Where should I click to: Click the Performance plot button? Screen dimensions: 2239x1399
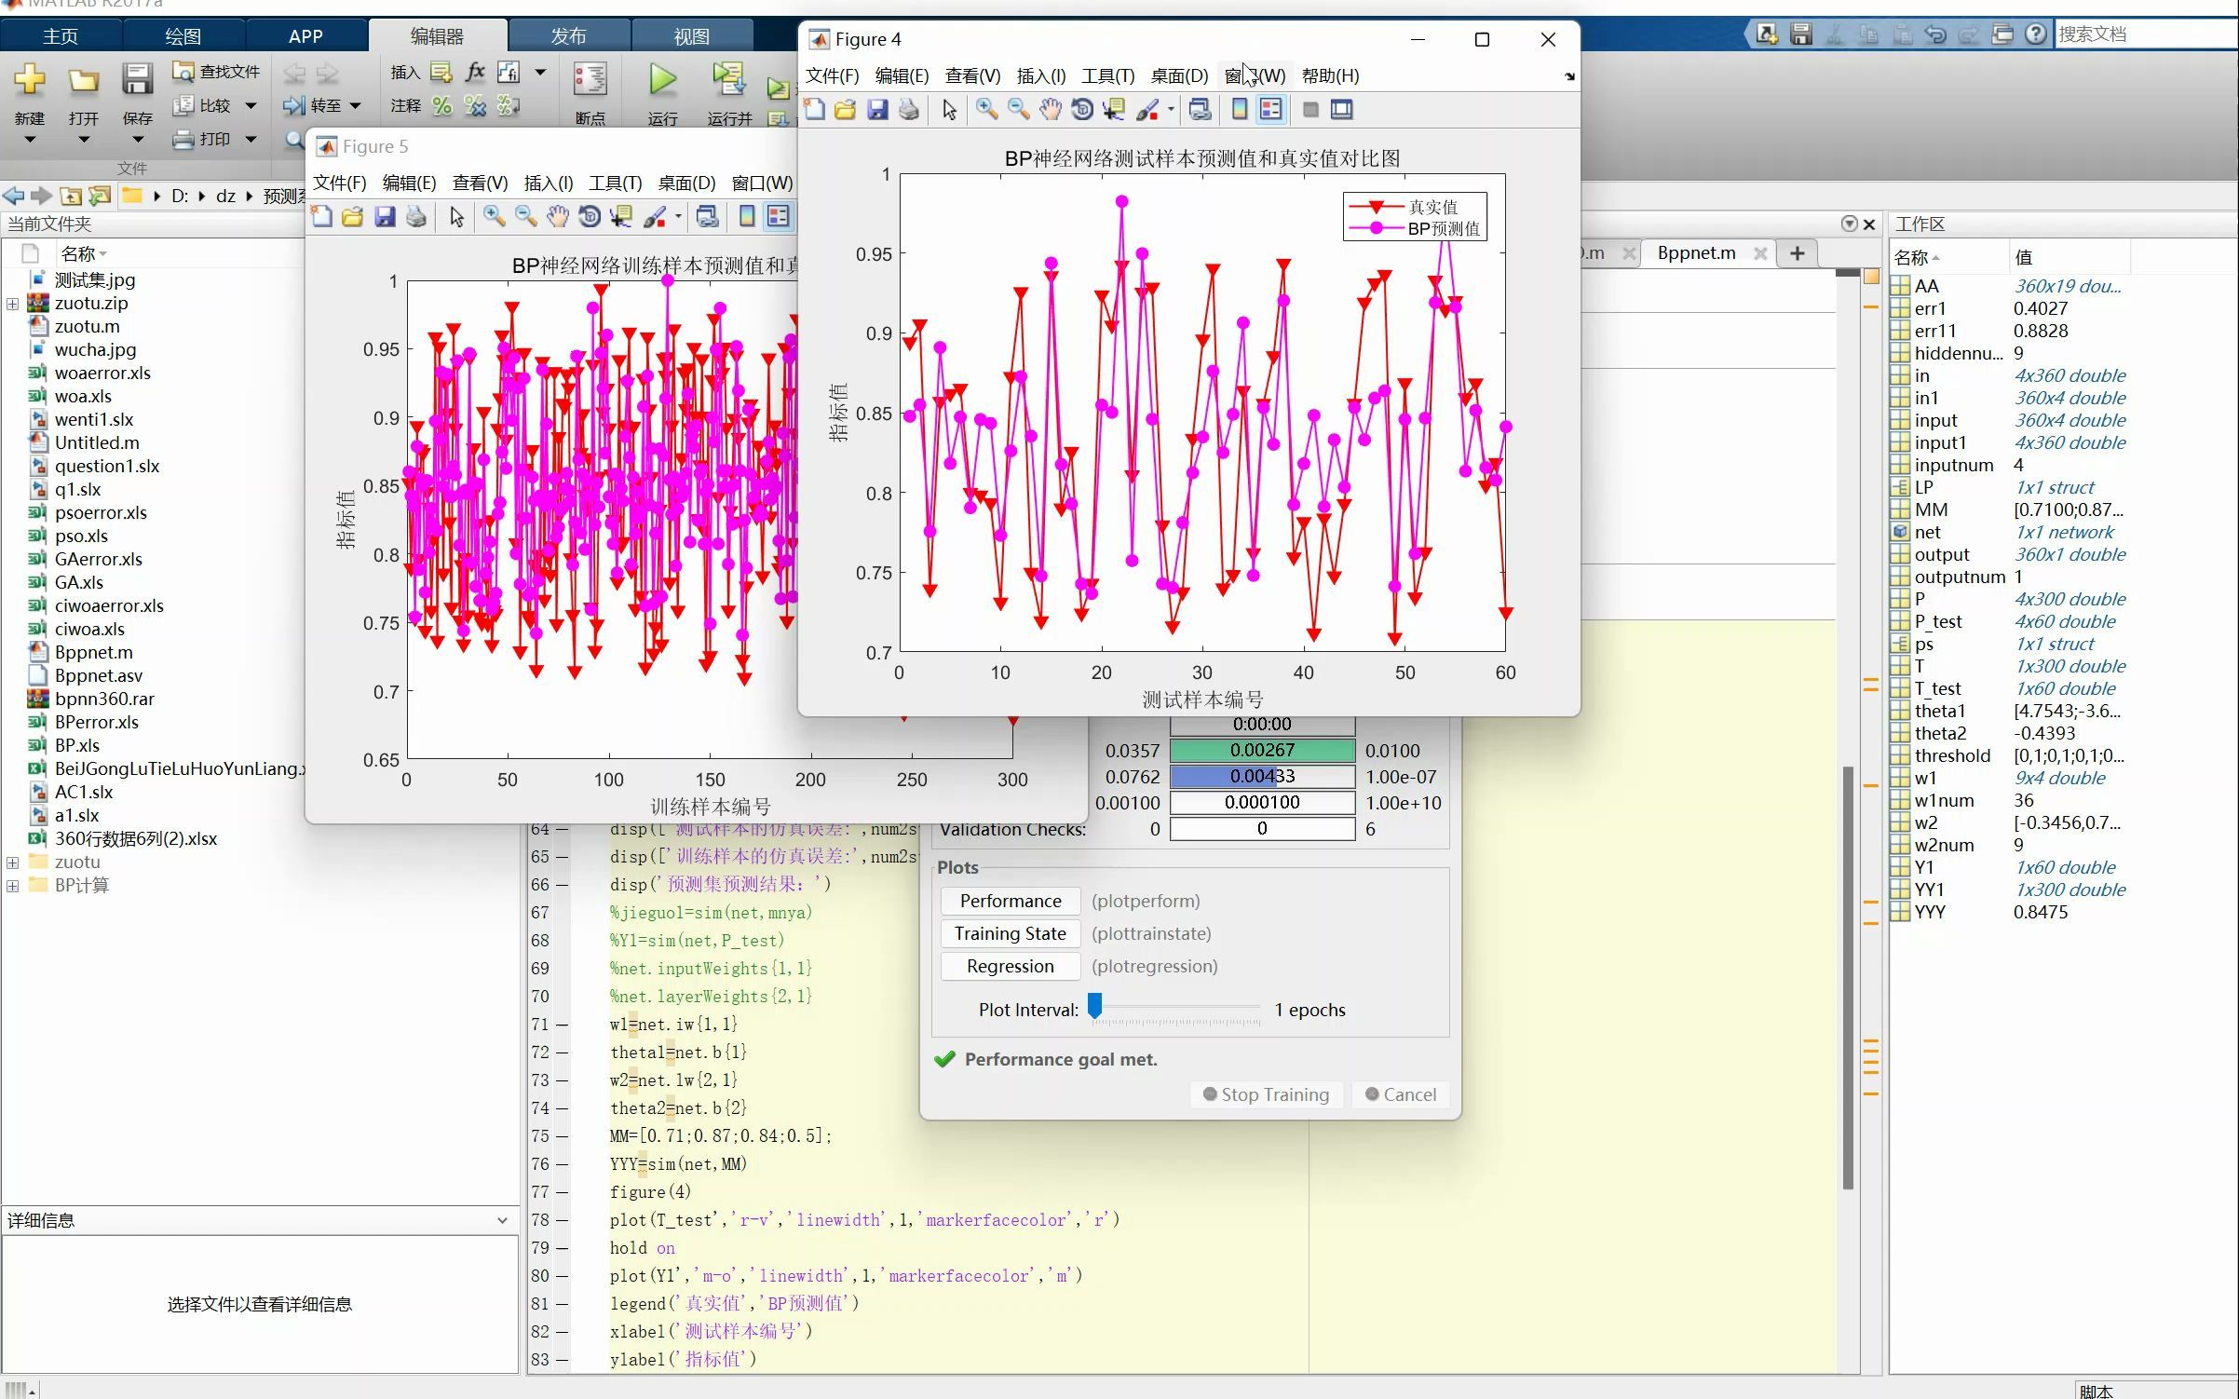[x=1010, y=901]
